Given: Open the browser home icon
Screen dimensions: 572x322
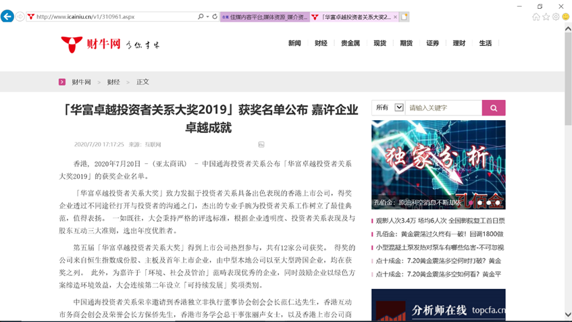Looking at the screenshot, I should (536, 17).
